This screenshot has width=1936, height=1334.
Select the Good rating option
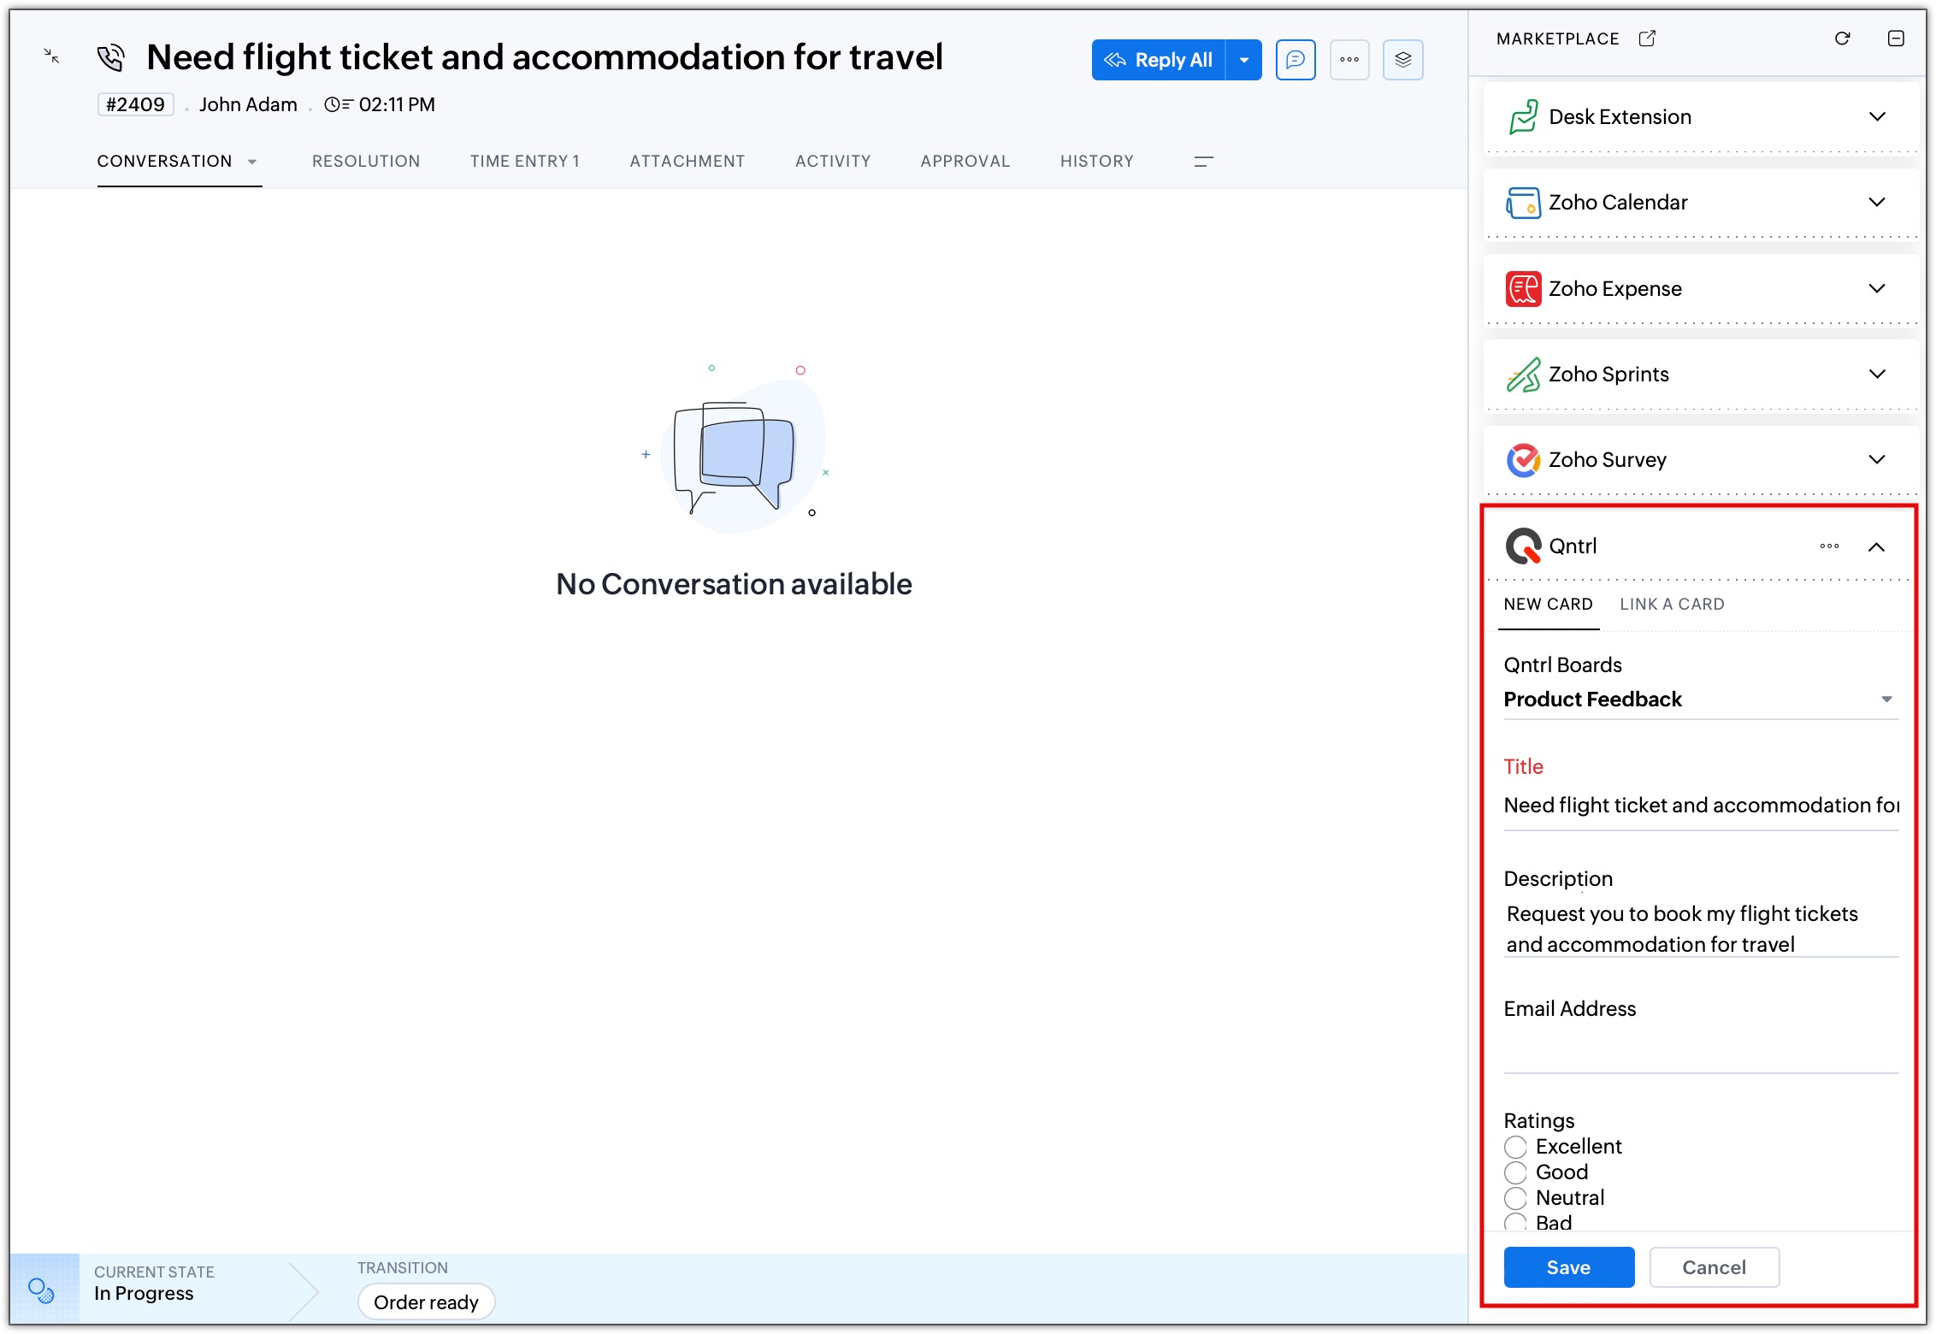pos(1515,1172)
